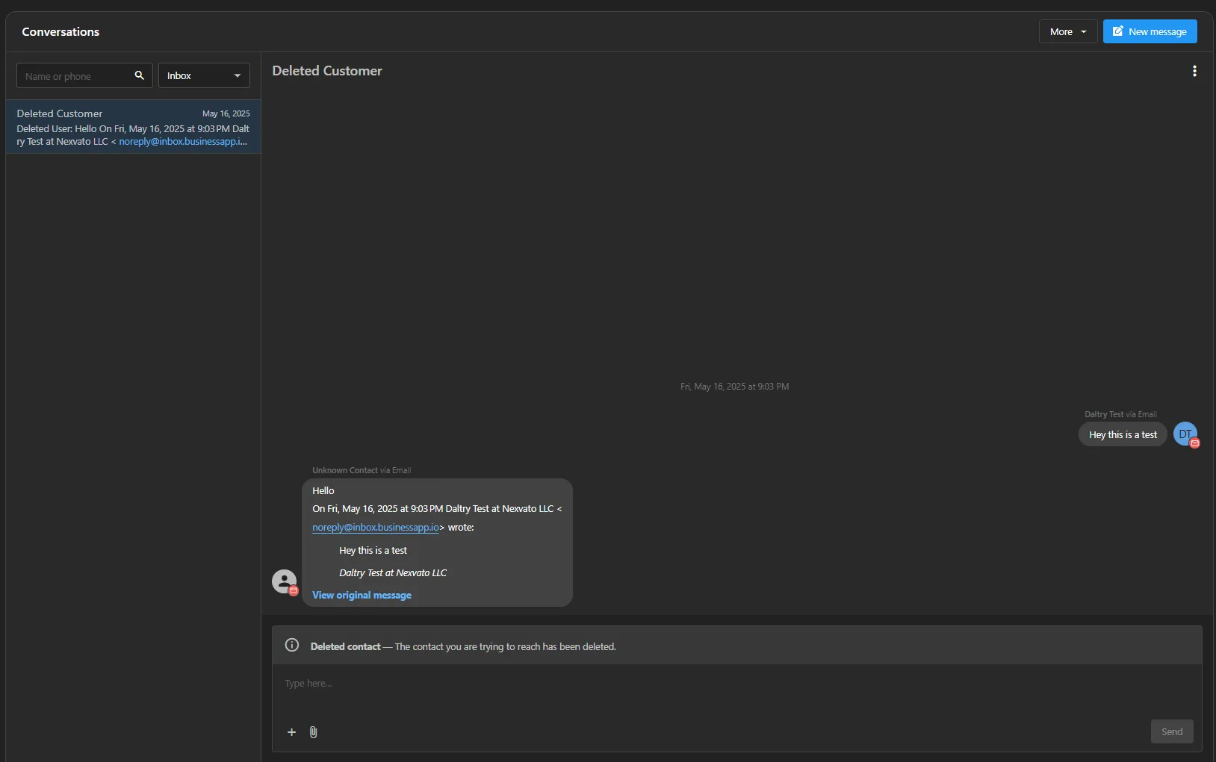Image resolution: width=1216 pixels, height=762 pixels.
Task: Click the noreply@inbox.businessapp.io email link
Action: (x=377, y=528)
